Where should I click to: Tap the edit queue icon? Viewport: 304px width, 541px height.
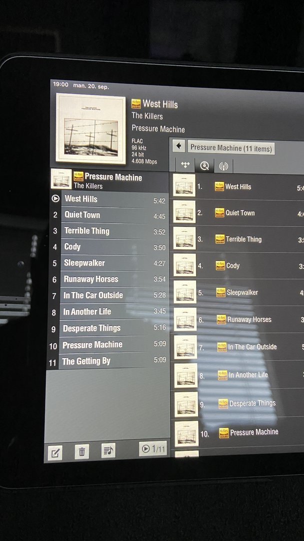(x=55, y=452)
